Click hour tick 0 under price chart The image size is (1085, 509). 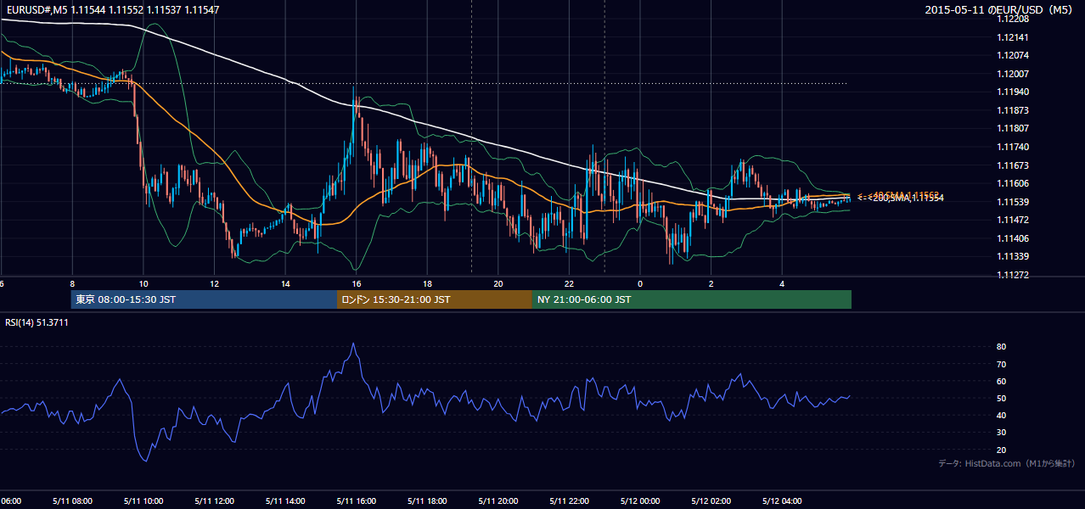[x=640, y=284]
